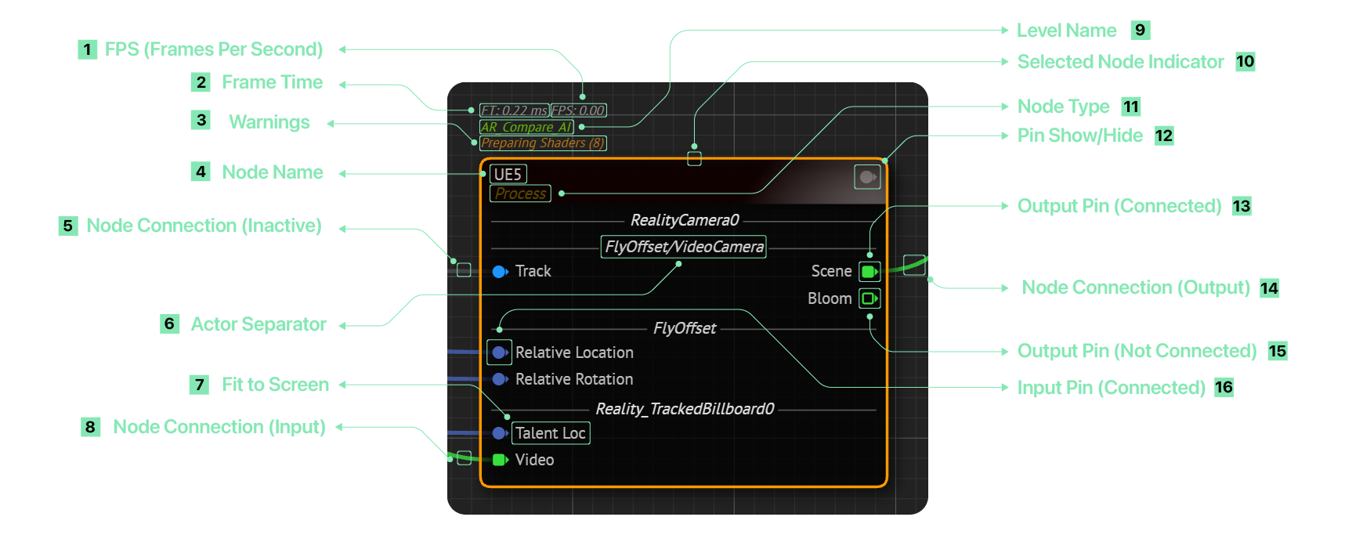Click the Preparing Shaders (8) warning
This screenshot has width=1345, height=535.
pyautogui.click(x=543, y=143)
